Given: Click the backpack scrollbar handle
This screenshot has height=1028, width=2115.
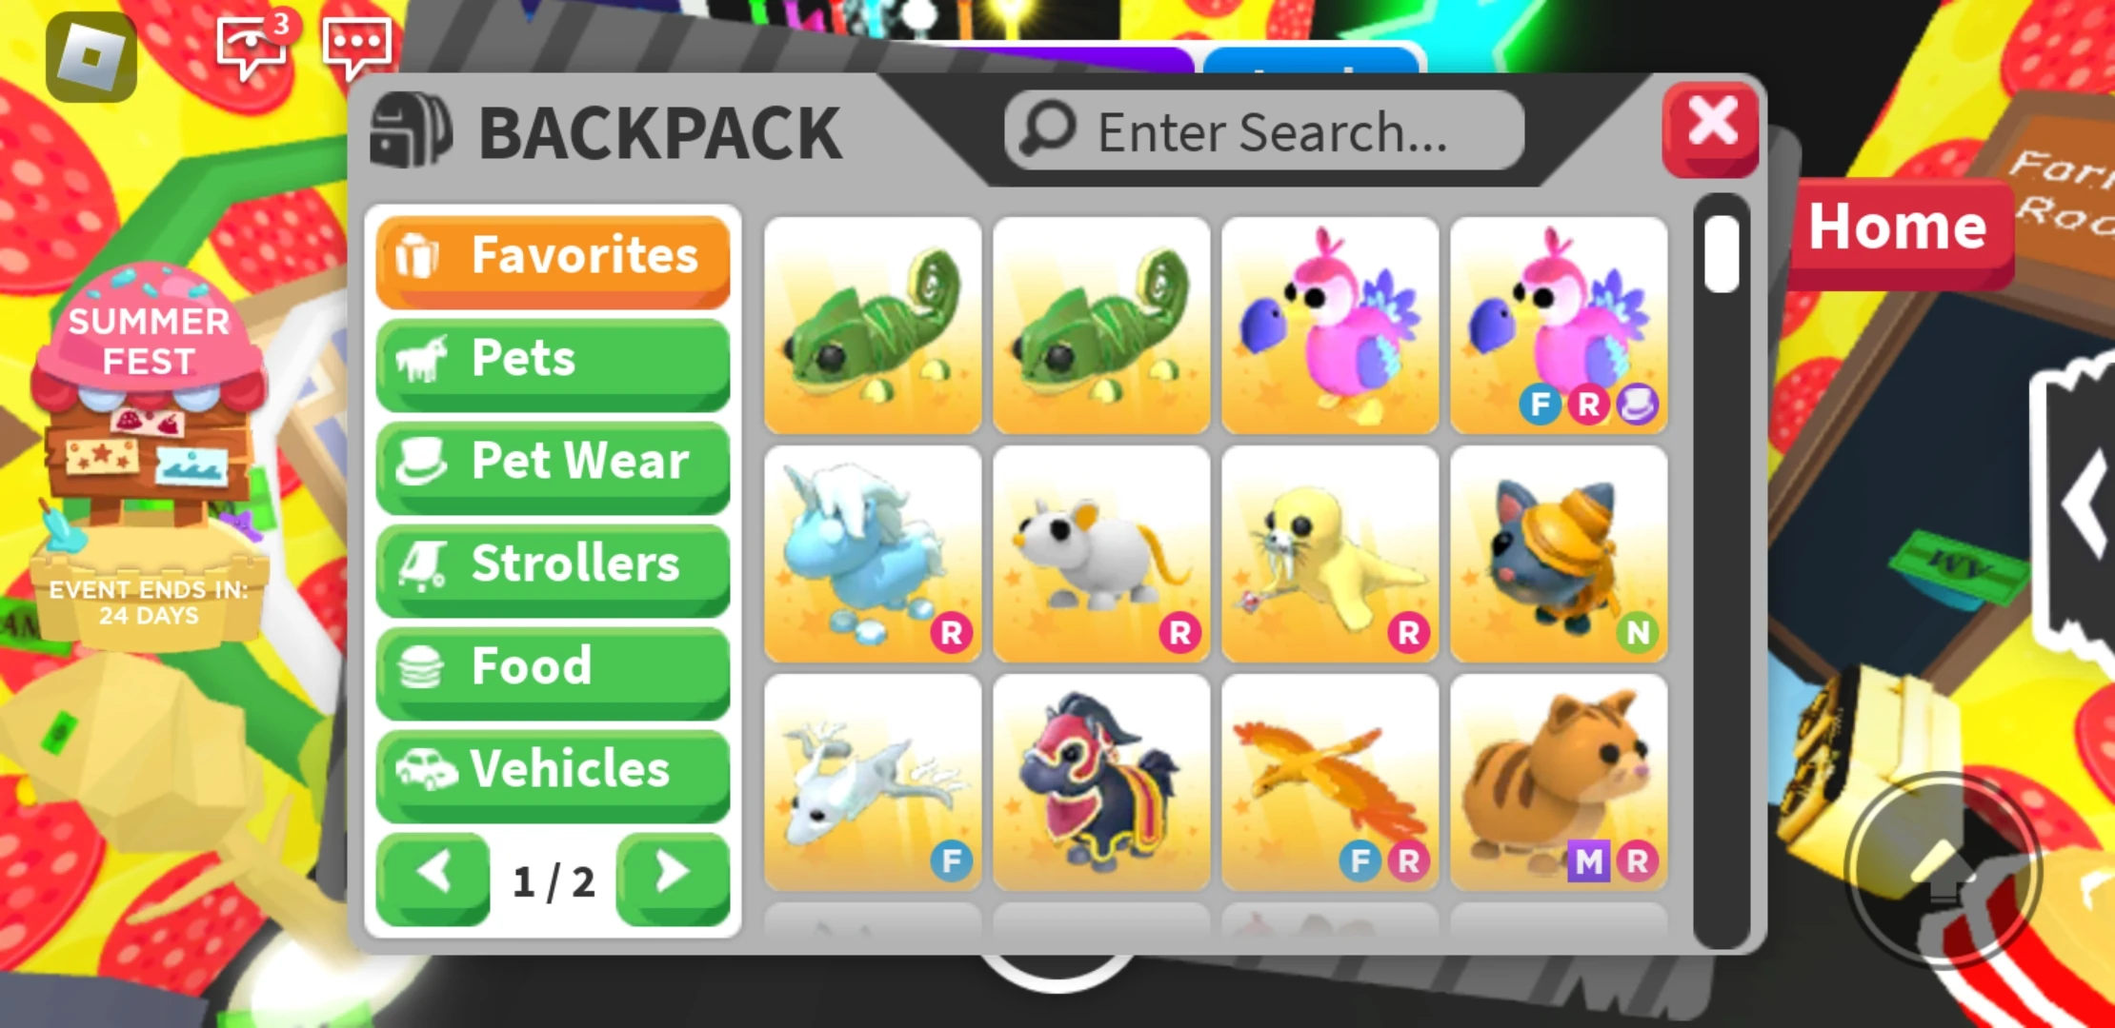Looking at the screenshot, I should pos(1722,254).
